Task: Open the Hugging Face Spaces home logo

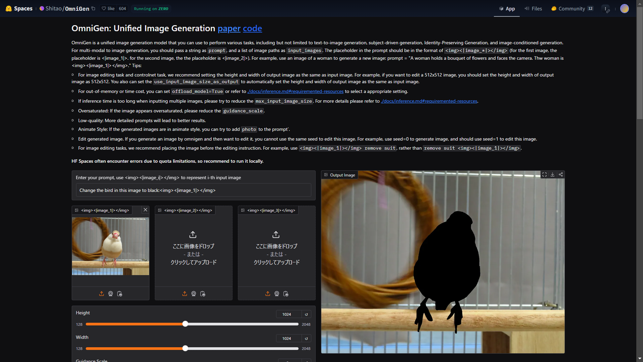Action: (19, 8)
